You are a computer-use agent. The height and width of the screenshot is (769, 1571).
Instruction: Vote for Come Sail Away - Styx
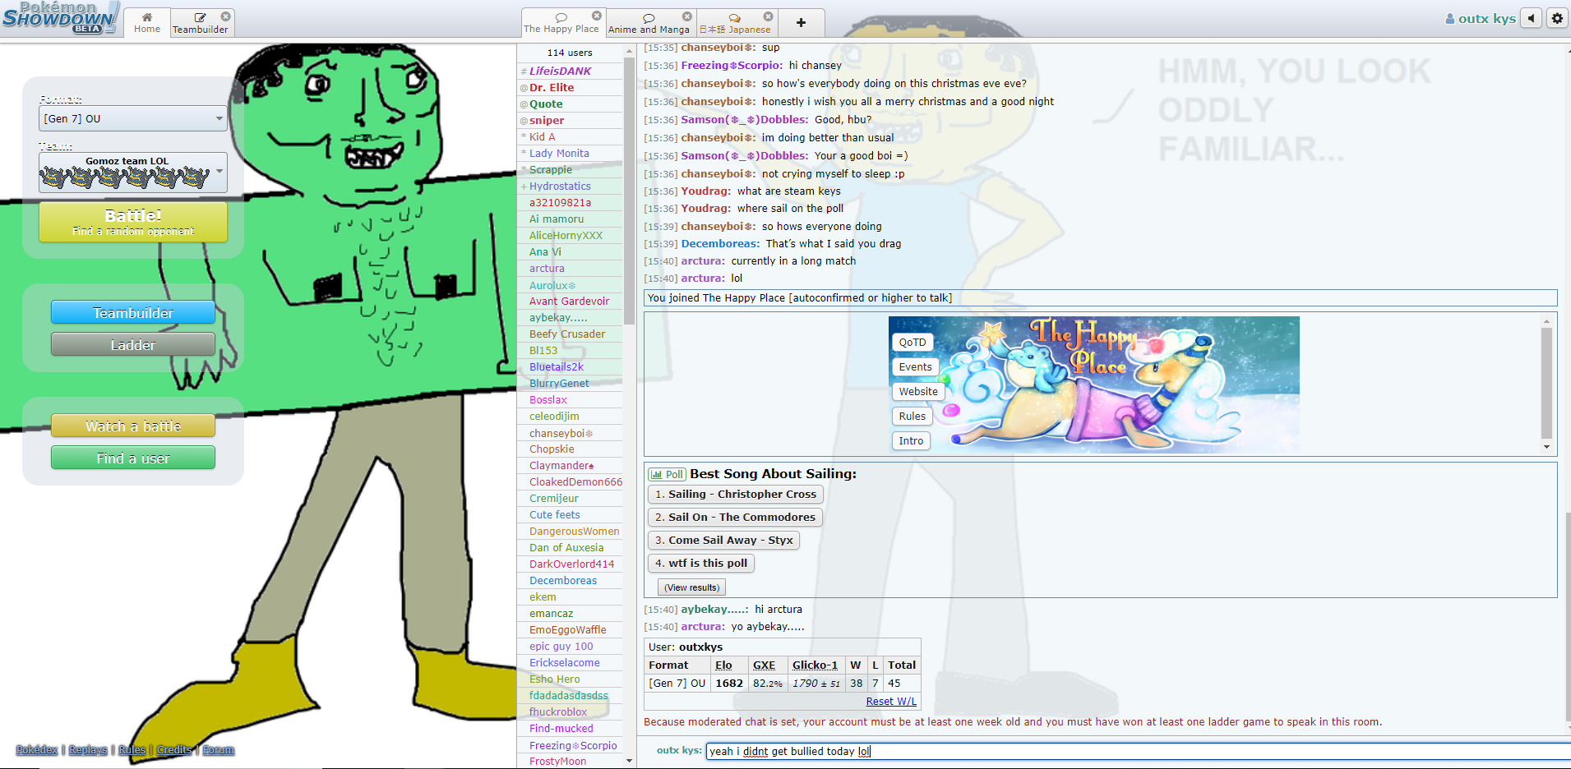(x=724, y=540)
